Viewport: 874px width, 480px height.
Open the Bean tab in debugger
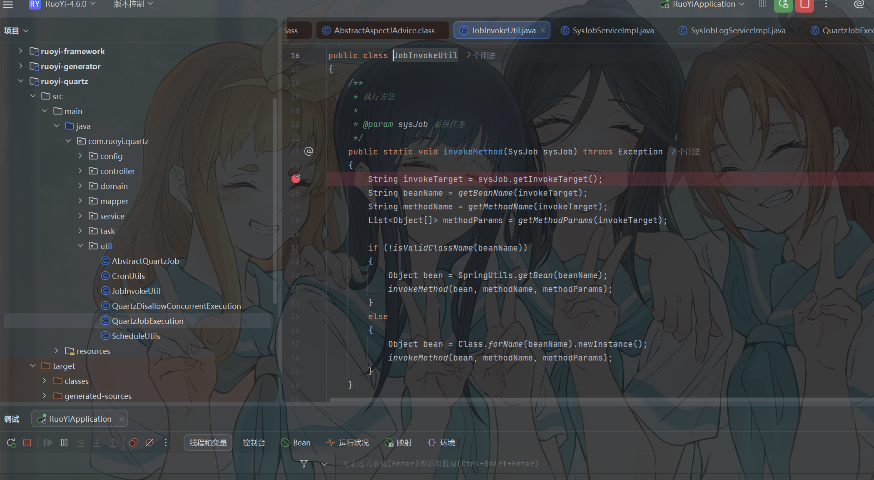pyautogui.click(x=296, y=443)
